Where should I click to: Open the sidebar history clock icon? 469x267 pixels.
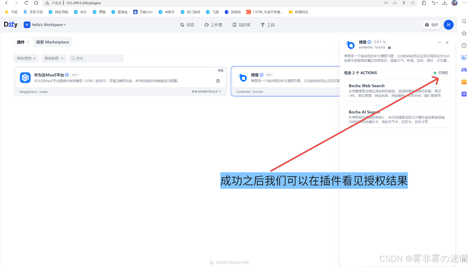(x=464, y=45)
